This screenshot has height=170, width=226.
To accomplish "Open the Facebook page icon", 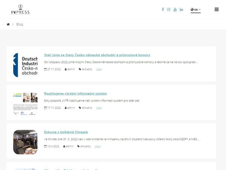I will tap(163, 9).
